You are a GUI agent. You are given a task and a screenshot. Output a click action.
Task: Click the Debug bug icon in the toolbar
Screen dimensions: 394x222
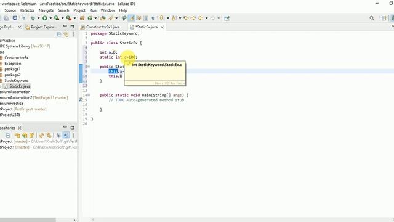coord(33,18)
